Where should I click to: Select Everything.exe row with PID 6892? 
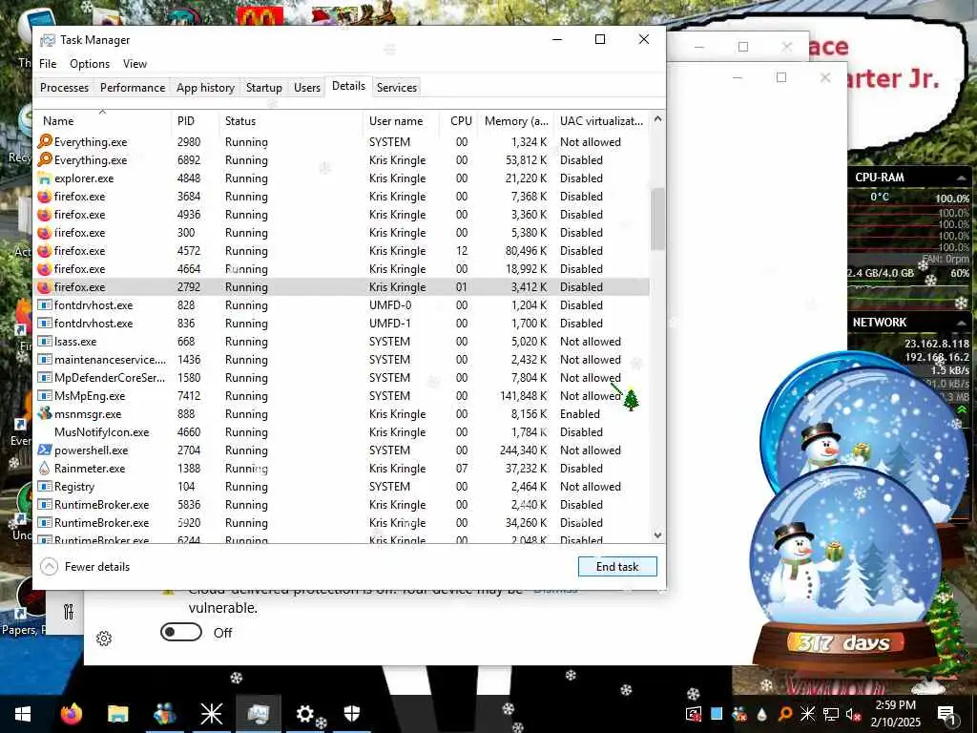tap(342, 160)
